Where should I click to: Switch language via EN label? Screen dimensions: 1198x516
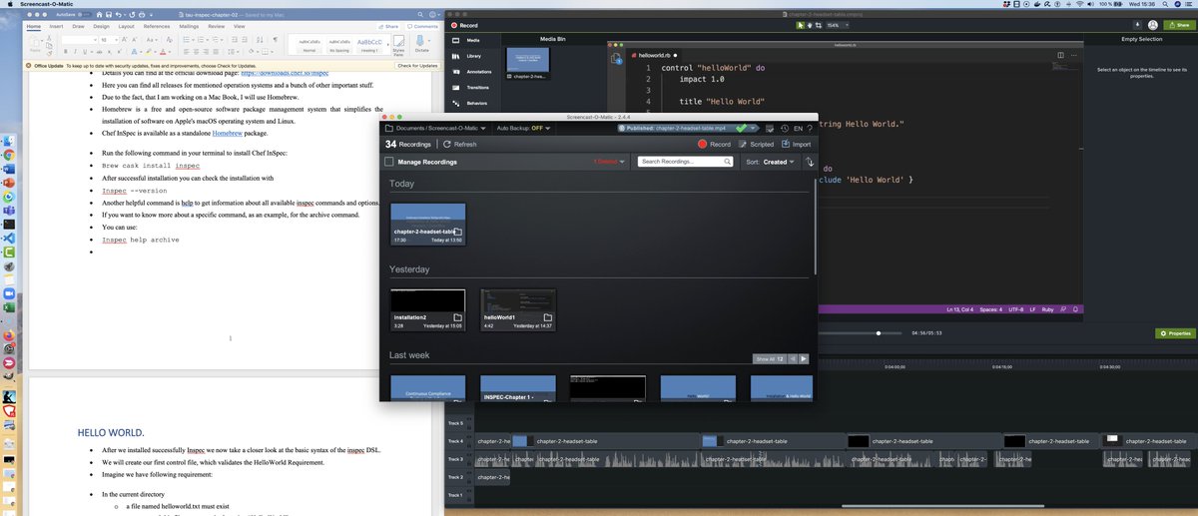point(798,128)
